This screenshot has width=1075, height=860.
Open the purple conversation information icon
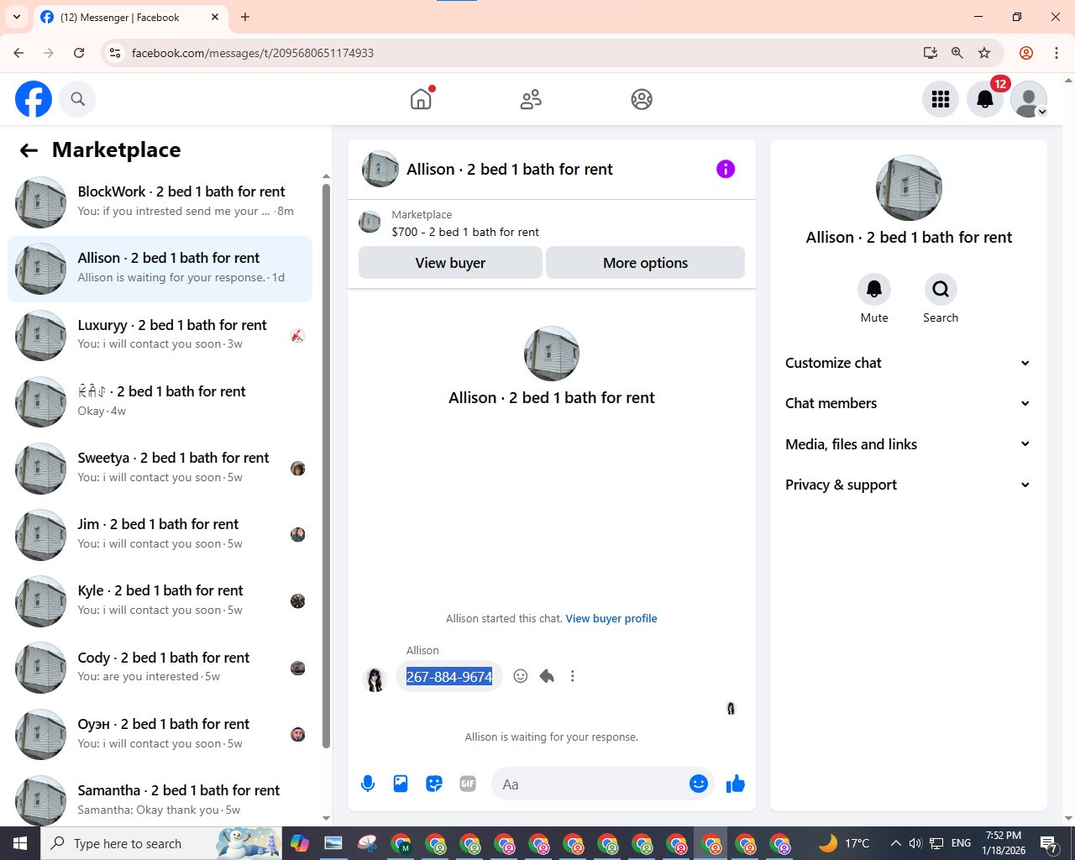[726, 169]
